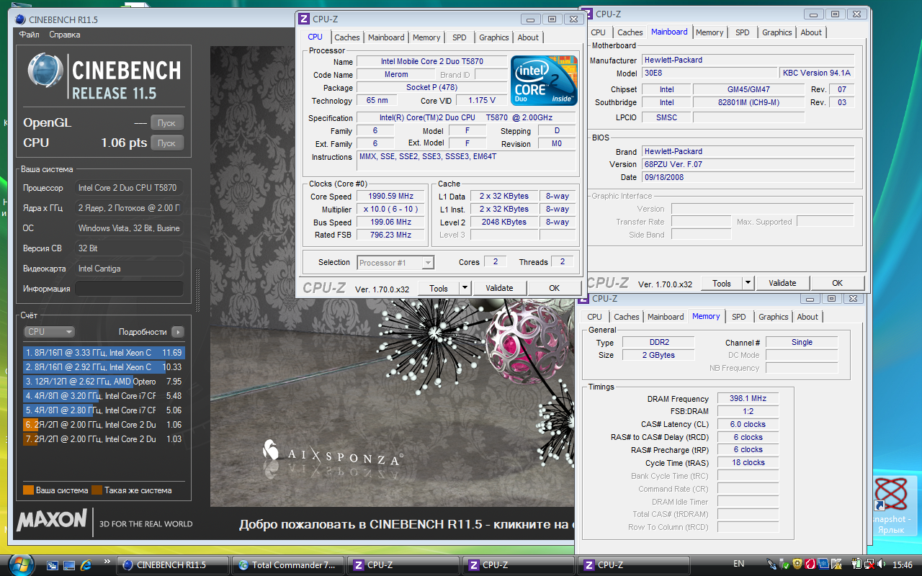The image size is (922, 576).
Task: Open the Файл menu in Cinebench
Action: pos(30,35)
